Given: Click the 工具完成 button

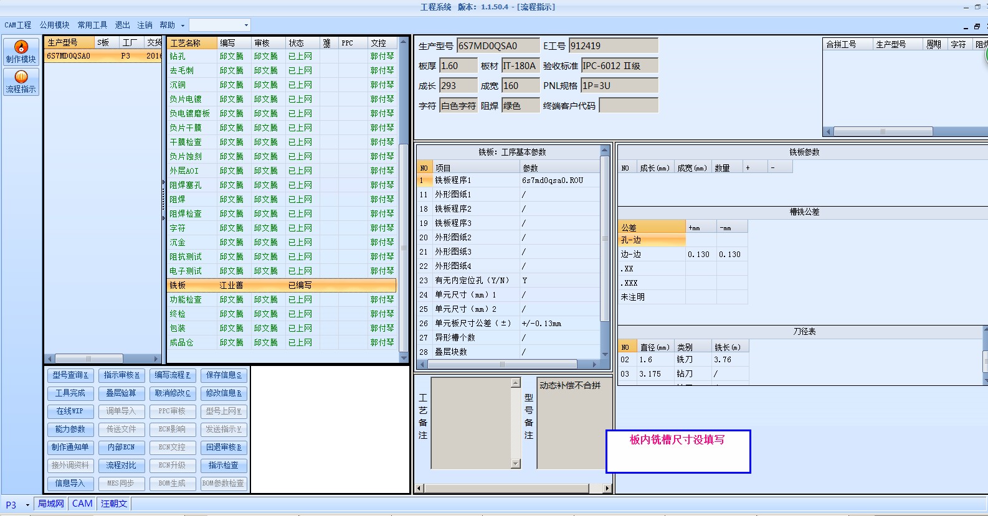Looking at the screenshot, I should pyautogui.click(x=70, y=393).
